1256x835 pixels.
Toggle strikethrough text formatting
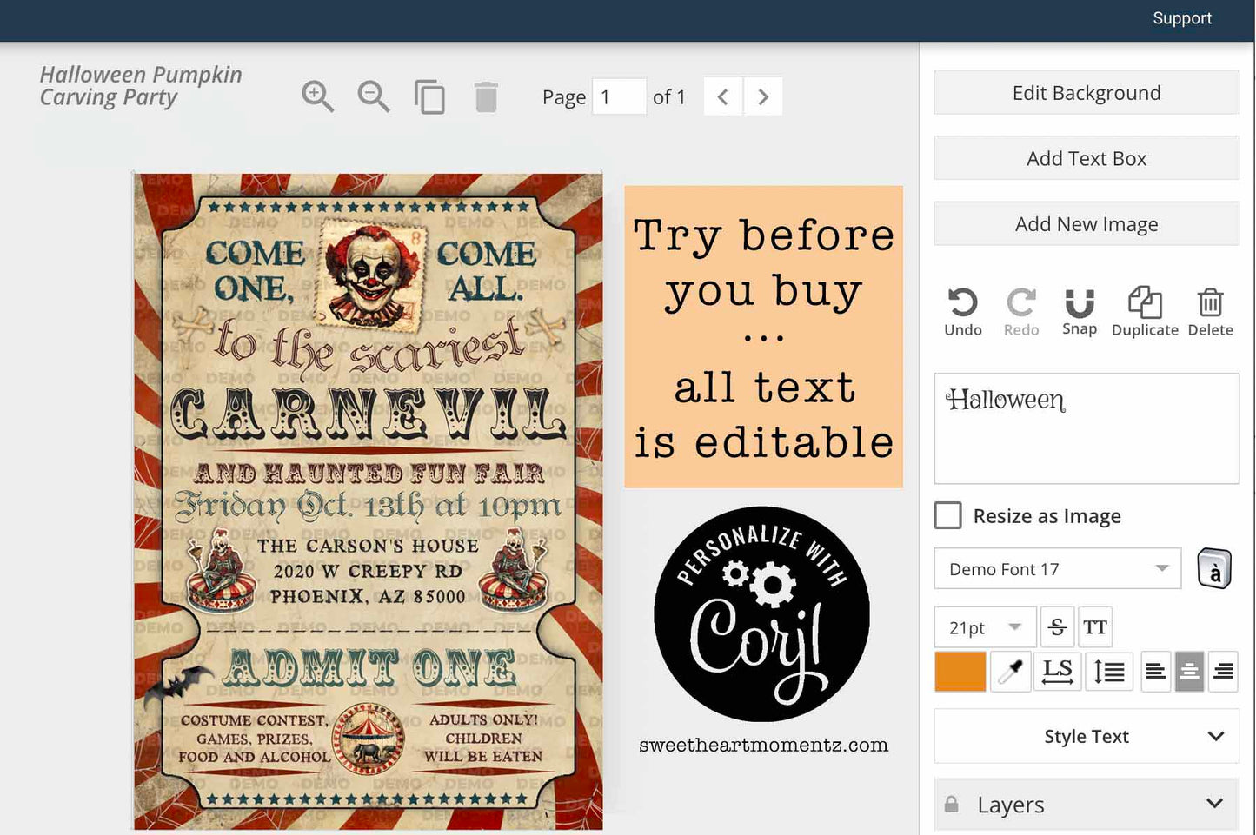point(1057,626)
